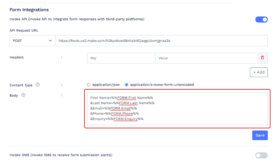Screen dimensions: 278x163
Task: Click the Body help question-mark icon
Action: click(23, 95)
